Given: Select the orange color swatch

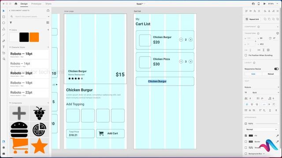Looking at the screenshot, I should pos(34,37).
